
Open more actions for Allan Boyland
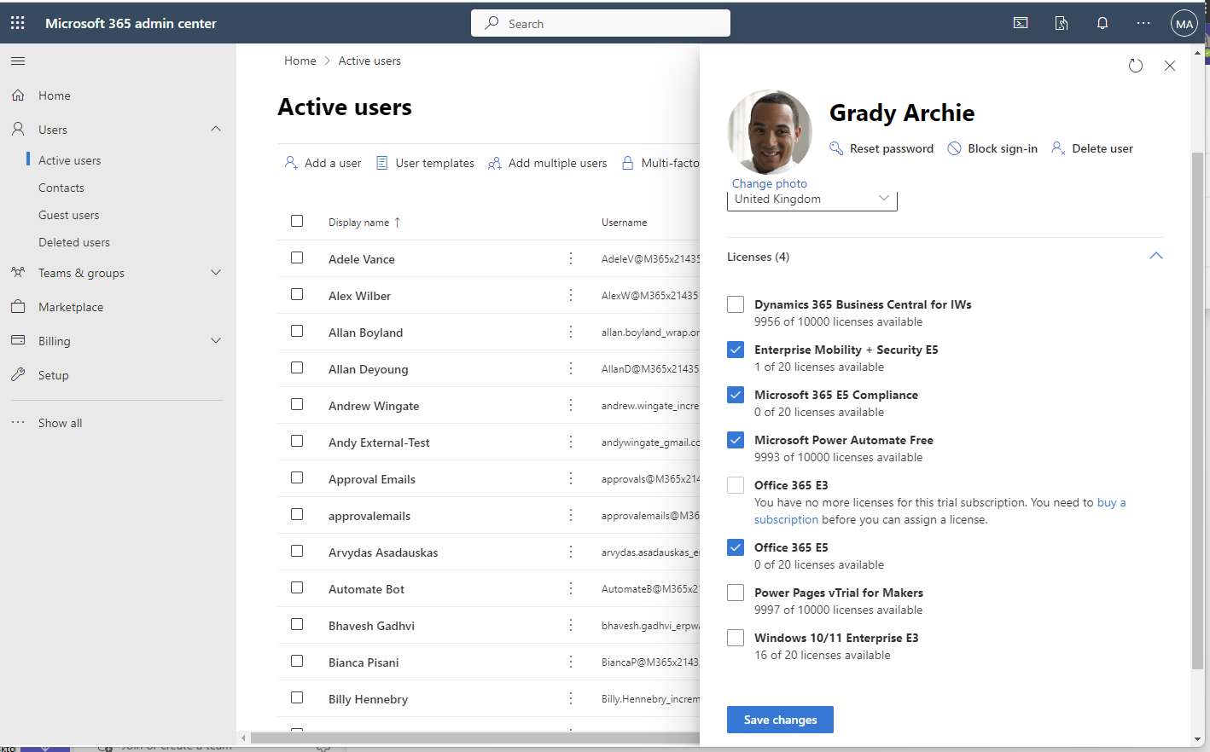[x=571, y=332]
